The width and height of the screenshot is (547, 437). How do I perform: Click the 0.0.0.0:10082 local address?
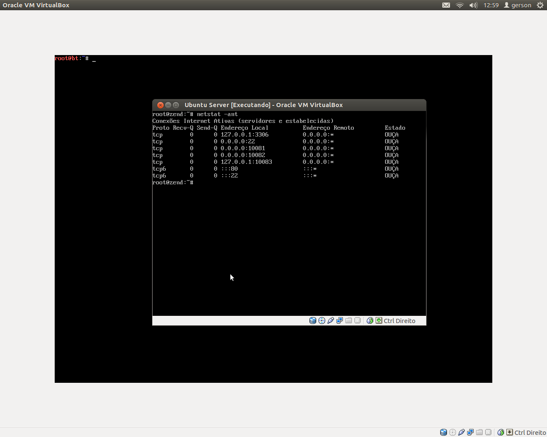[x=243, y=155]
